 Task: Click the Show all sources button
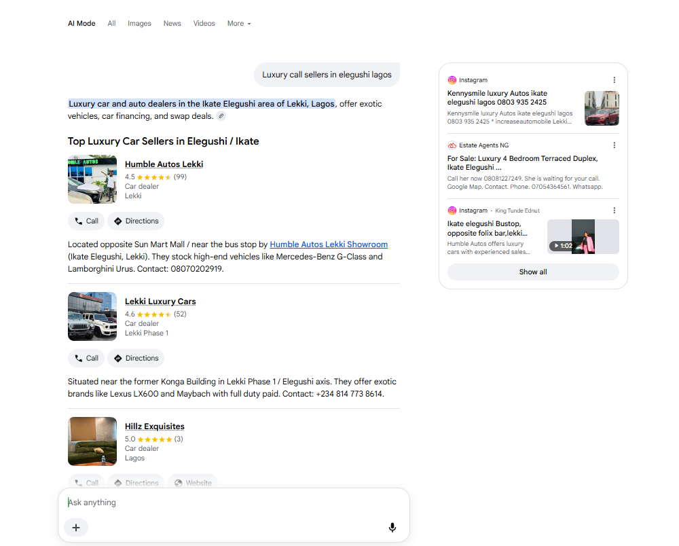point(533,272)
